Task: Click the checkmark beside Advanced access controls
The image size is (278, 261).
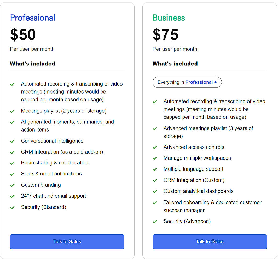Action: pos(155,147)
